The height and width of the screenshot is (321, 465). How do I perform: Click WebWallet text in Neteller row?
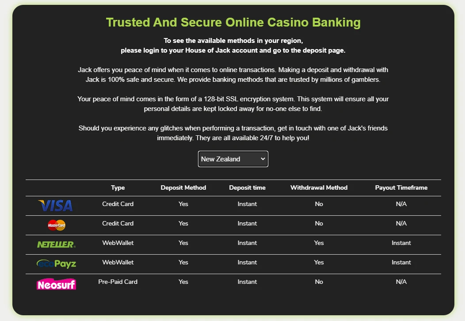tap(118, 243)
